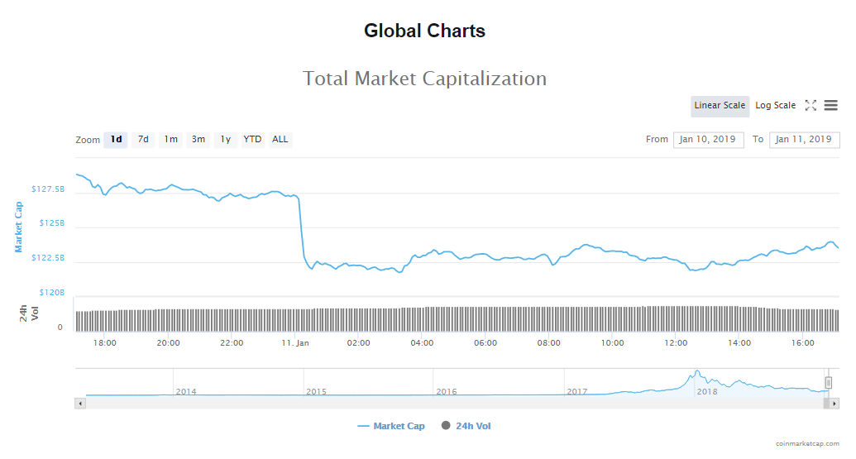Viewport: 856px width, 459px height.
Task: Choose the 1y zoom option
Action: [225, 140]
